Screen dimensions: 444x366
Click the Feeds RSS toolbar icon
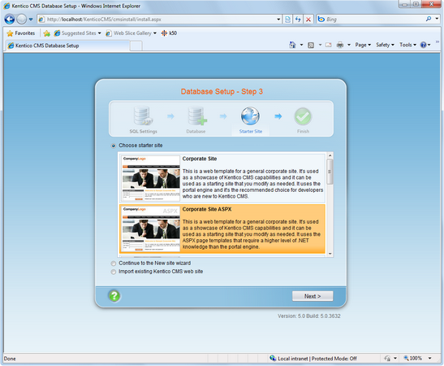pos(311,45)
